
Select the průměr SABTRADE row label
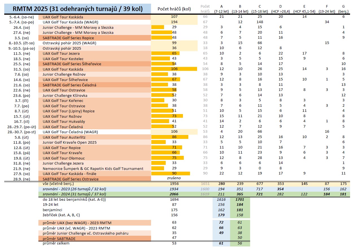(x=60, y=238)
